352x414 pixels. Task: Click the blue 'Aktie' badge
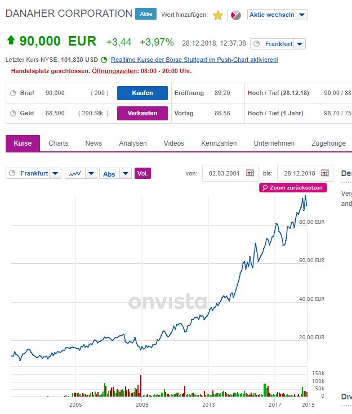(x=146, y=13)
